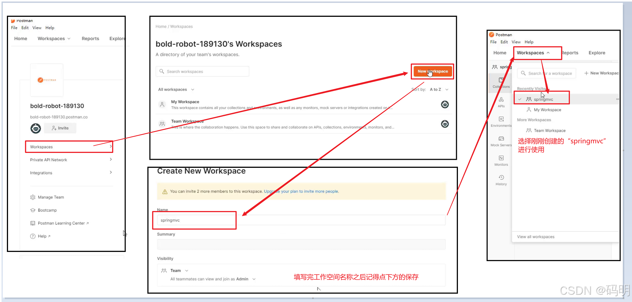Open the Integrations row
632x302 pixels.
(x=71, y=173)
